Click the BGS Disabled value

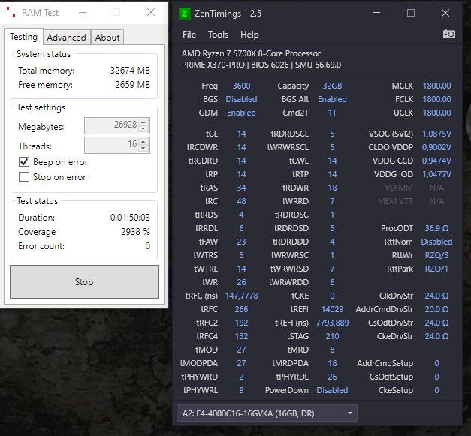click(241, 99)
